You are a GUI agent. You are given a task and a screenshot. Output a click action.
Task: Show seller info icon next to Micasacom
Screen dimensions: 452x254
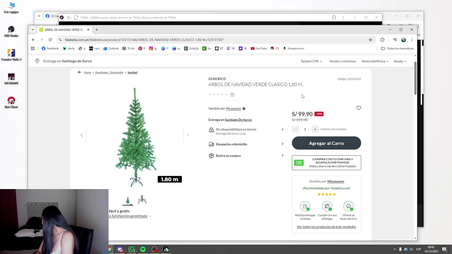244,109
